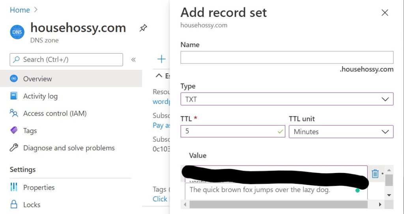Click the plus add record icon
The height and width of the screenshot is (214, 404).
click(161, 59)
